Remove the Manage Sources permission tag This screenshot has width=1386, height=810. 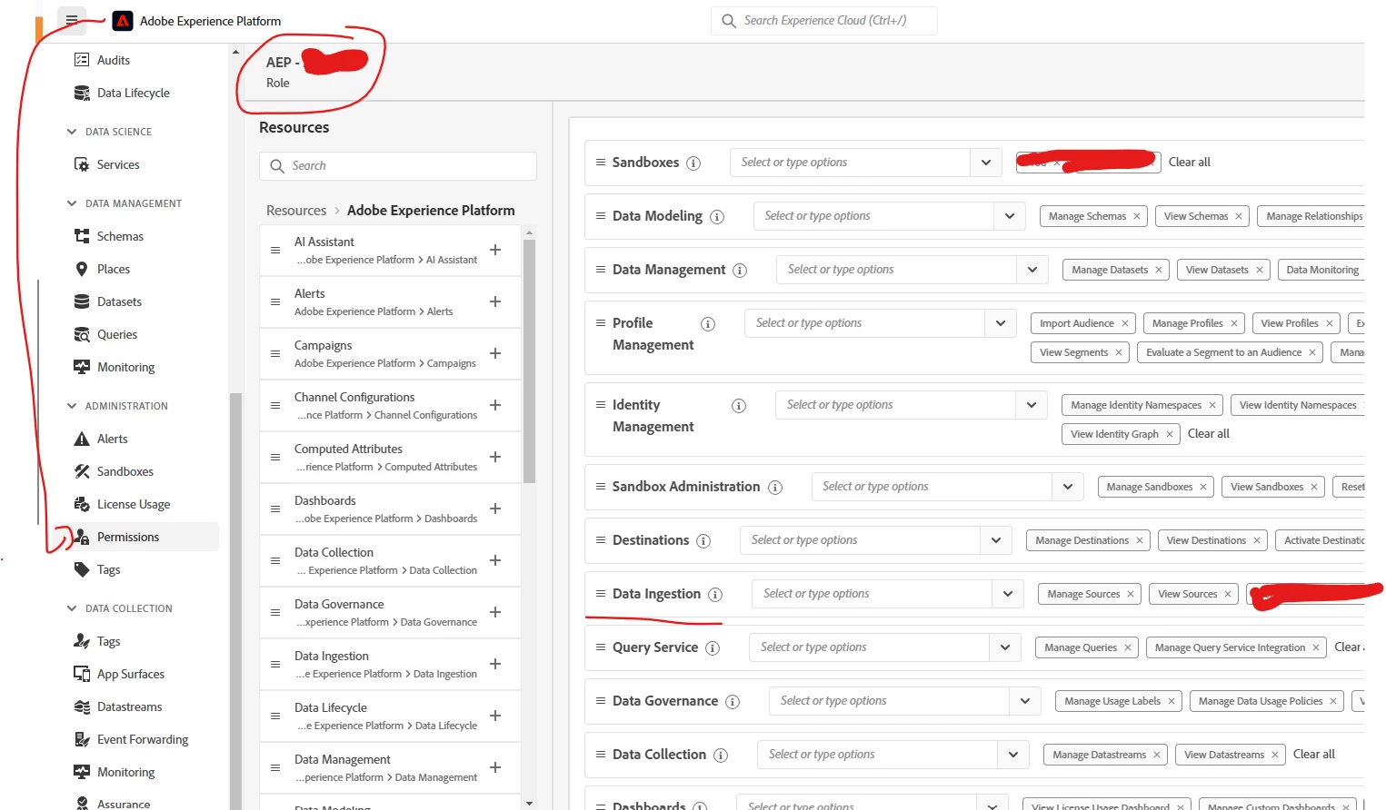click(1131, 594)
